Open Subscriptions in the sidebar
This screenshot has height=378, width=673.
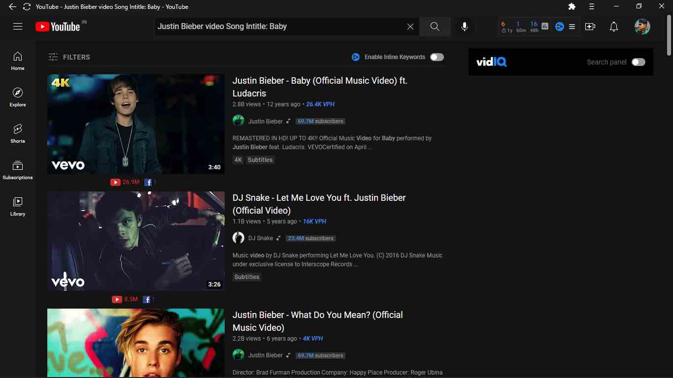pos(18,170)
